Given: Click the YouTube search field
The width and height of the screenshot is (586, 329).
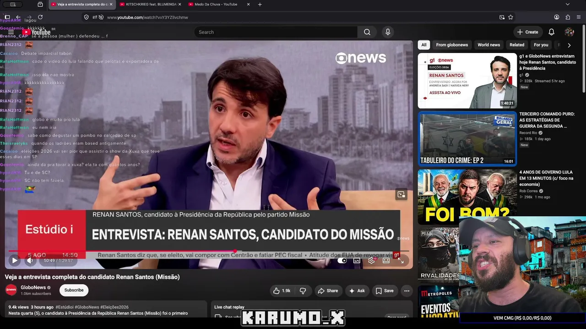Looking at the screenshot, I should pyautogui.click(x=276, y=32).
